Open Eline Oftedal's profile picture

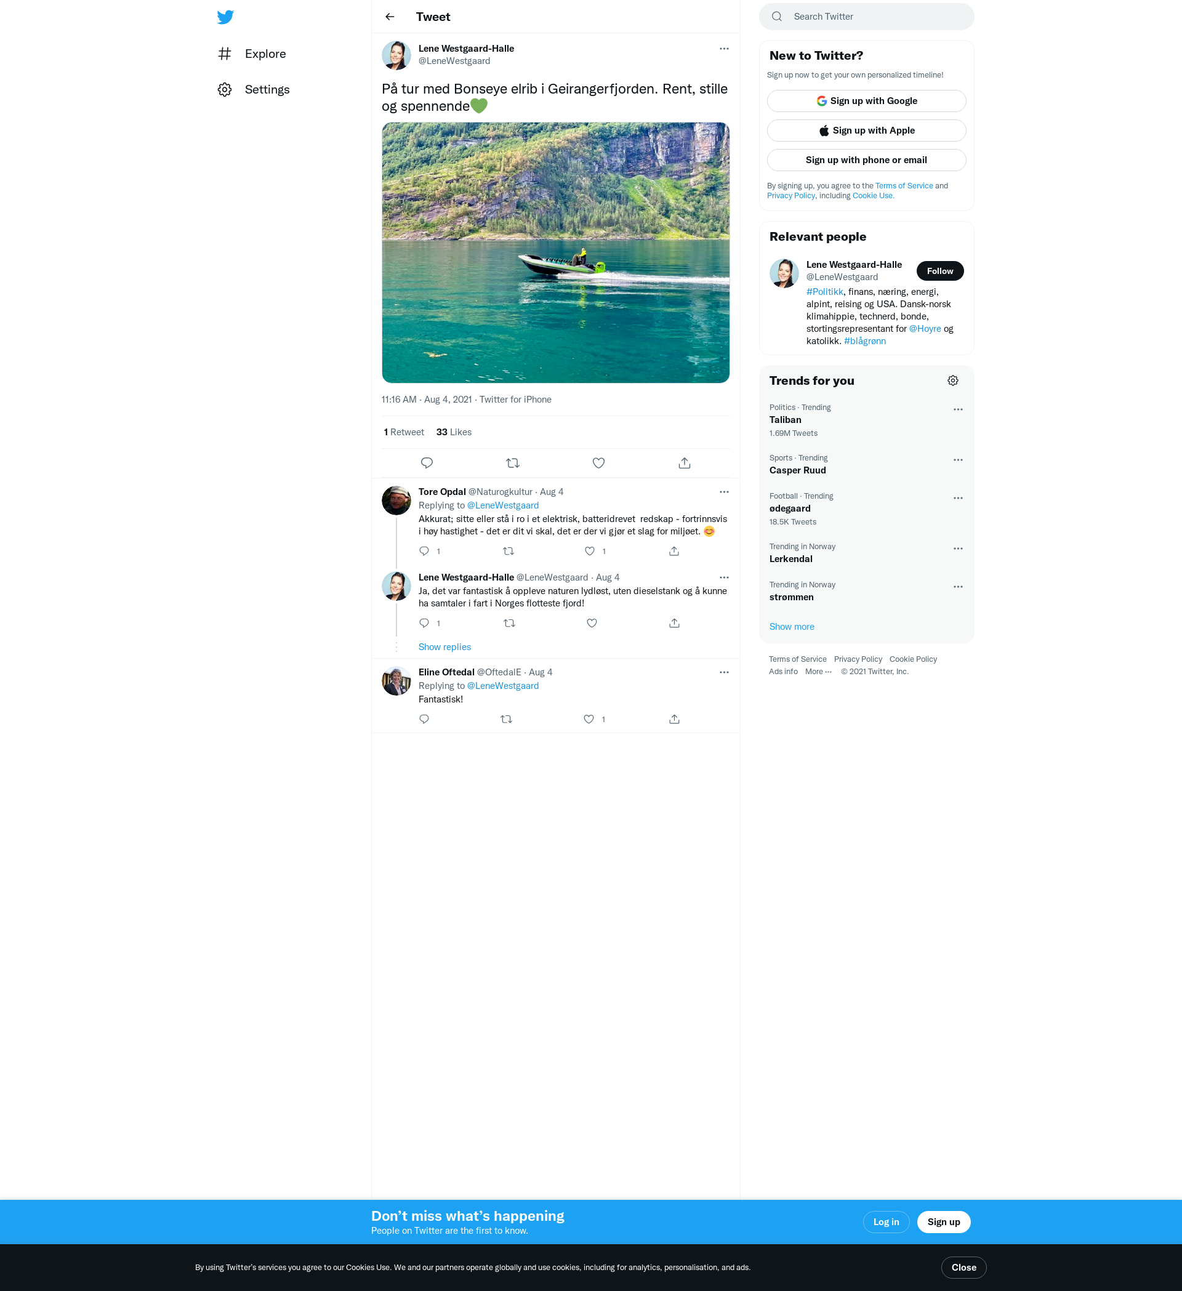coord(396,681)
